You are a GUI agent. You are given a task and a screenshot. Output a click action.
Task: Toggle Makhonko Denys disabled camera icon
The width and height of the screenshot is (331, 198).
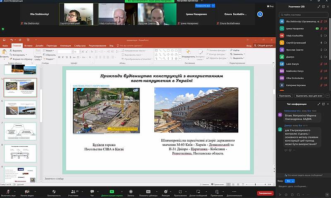click(x=326, y=71)
